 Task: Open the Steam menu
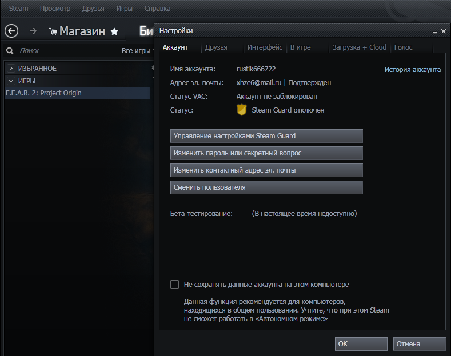click(x=18, y=9)
